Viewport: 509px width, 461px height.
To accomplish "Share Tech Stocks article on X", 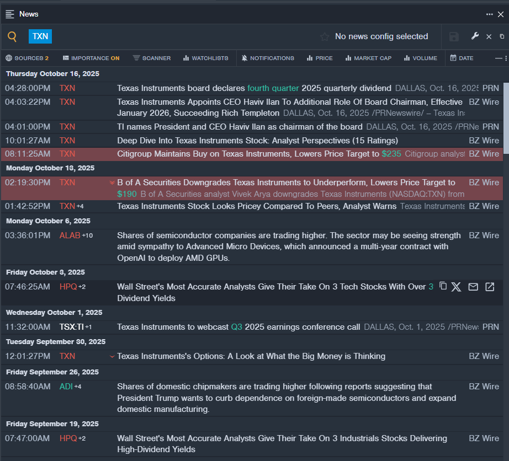I will click(x=456, y=287).
